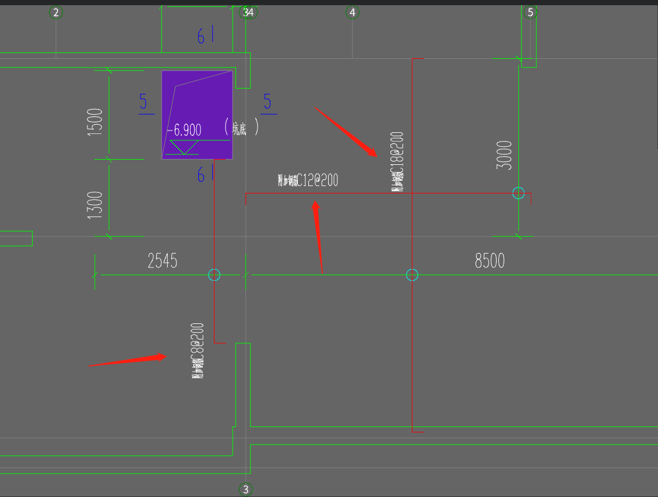Select section mark 6 above the pit
The image size is (658, 497).
pos(201,37)
